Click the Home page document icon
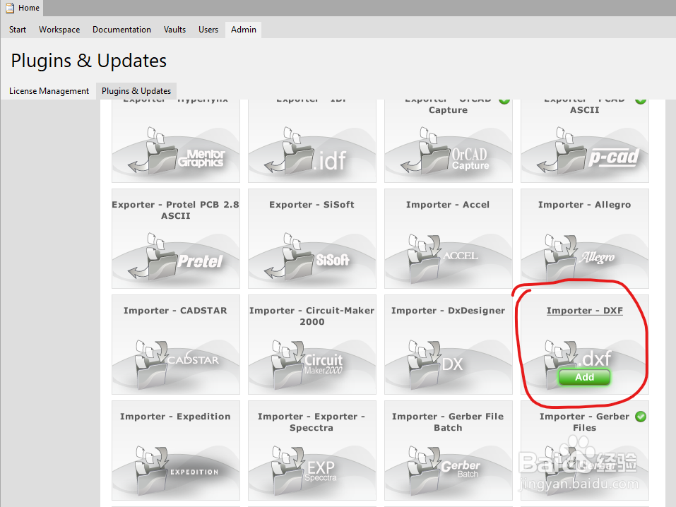Screen dimensions: 676x507 [x=9, y=8]
